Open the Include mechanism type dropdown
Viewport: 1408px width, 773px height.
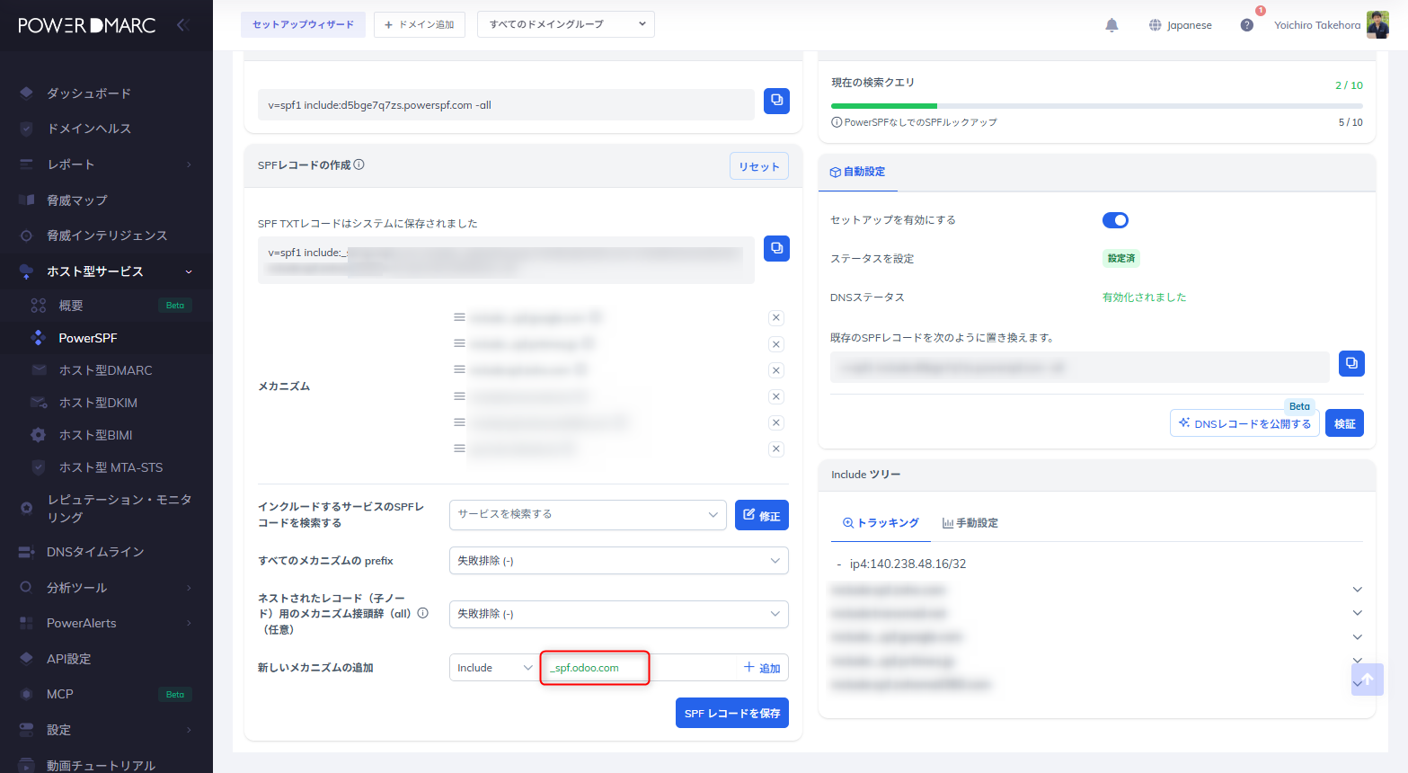point(494,668)
